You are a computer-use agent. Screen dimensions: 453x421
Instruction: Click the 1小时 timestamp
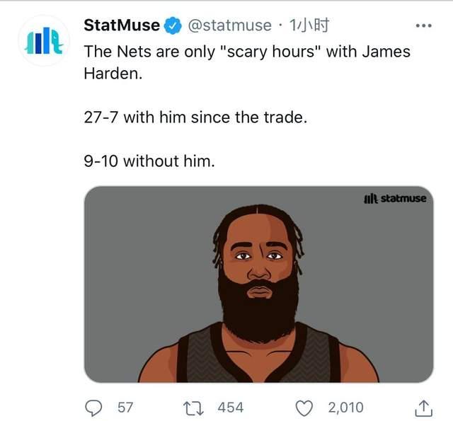309,25
